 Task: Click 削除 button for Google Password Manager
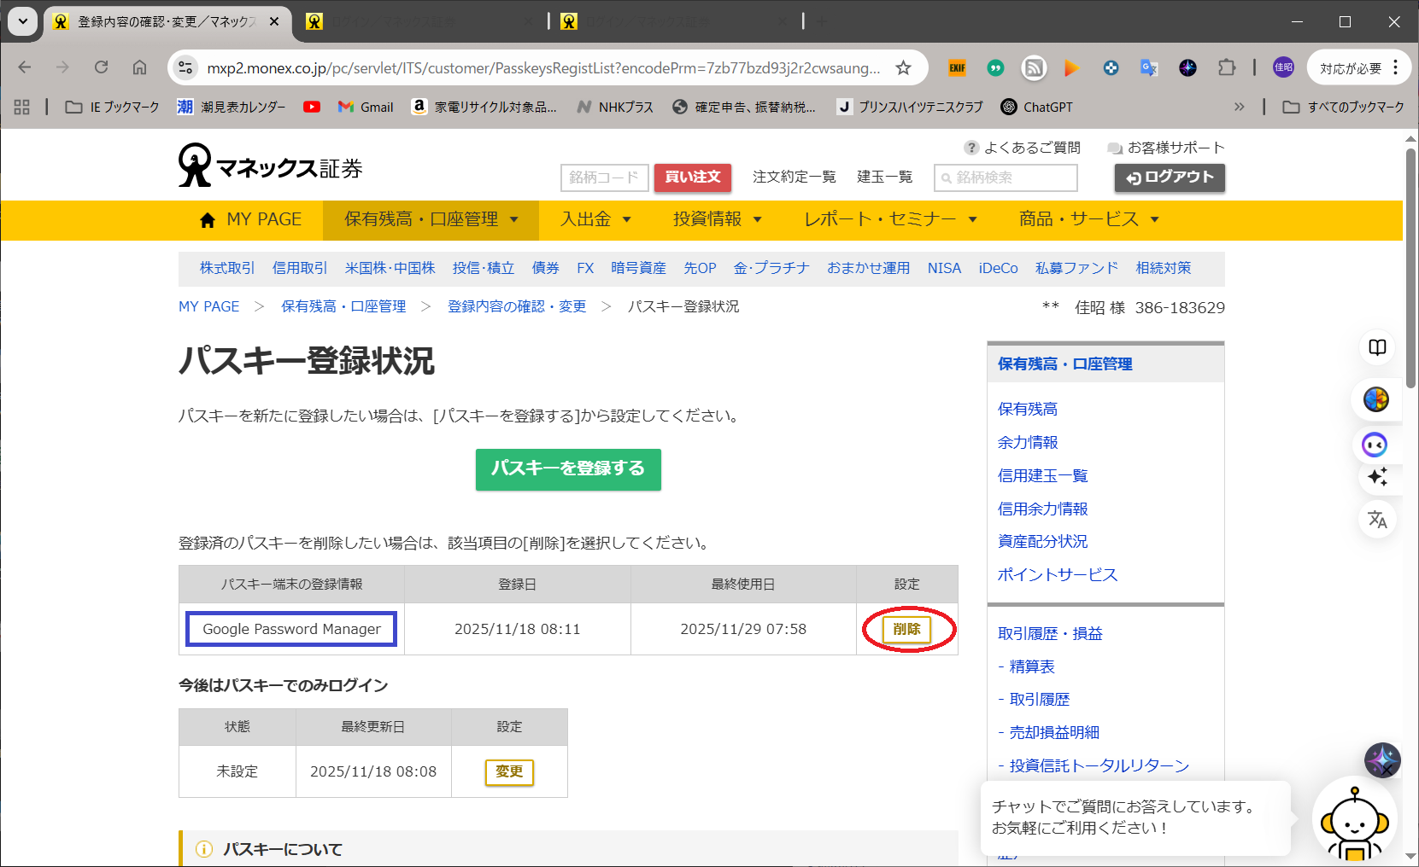(906, 629)
